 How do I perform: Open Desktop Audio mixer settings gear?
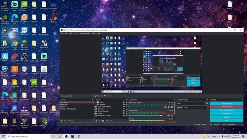pos(172,115)
